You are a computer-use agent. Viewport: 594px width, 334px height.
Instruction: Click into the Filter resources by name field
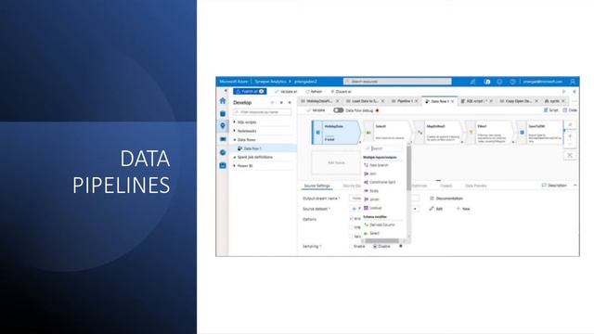pyautogui.click(x=263, y=112)
